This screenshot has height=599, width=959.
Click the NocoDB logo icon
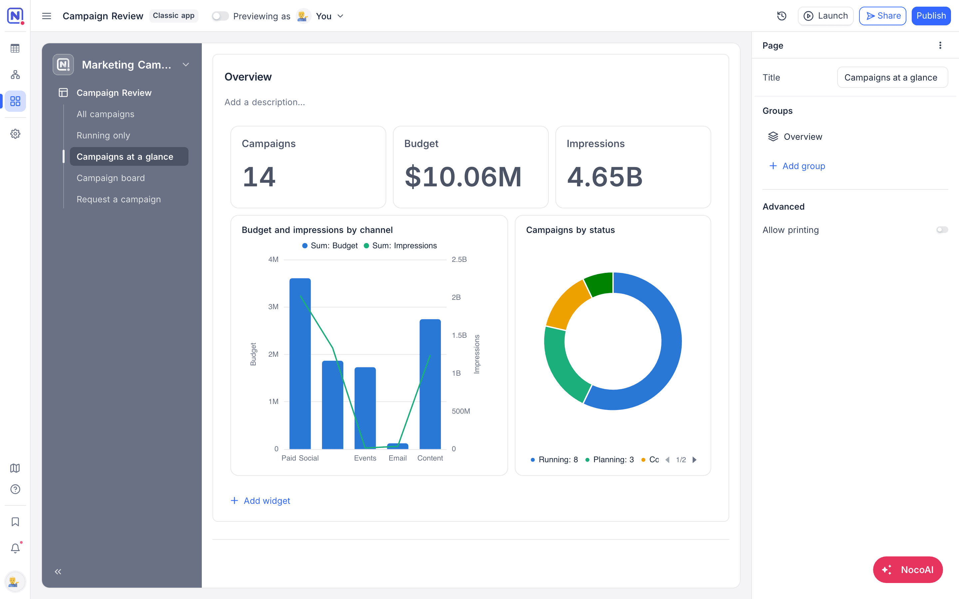[15, 16]
